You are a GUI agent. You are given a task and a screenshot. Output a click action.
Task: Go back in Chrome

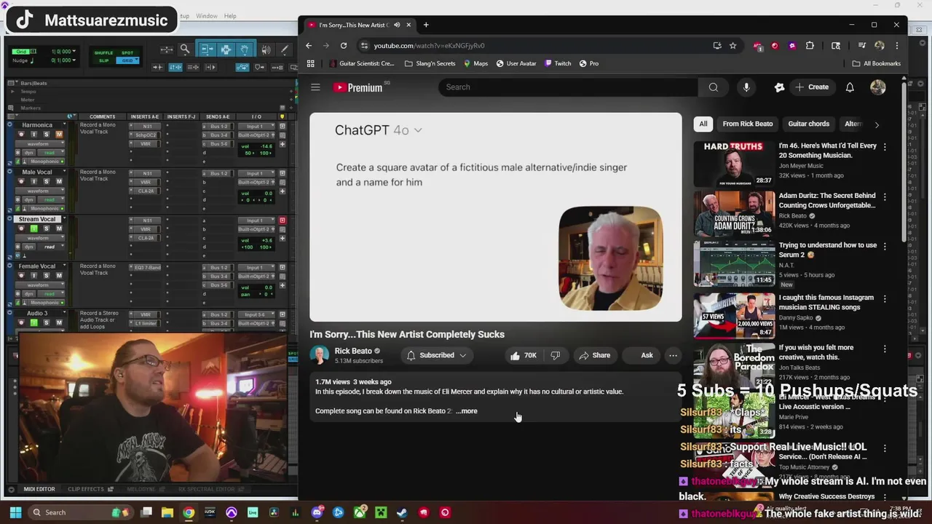(309, 45)
